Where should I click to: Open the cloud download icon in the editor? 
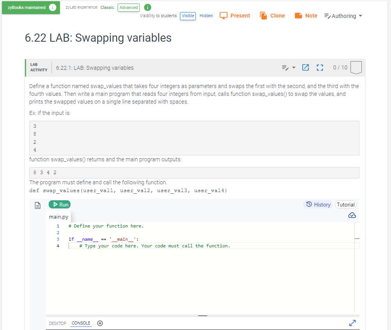tap(352, 215)
